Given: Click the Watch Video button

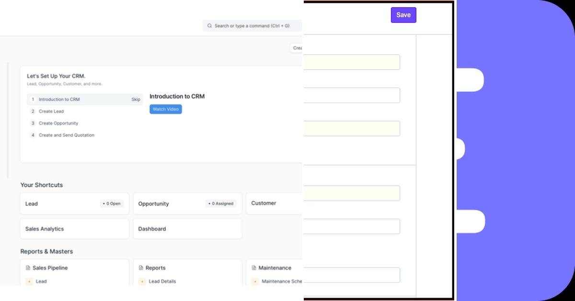Looking at the screenshot, I should click(x=165, y=109).
